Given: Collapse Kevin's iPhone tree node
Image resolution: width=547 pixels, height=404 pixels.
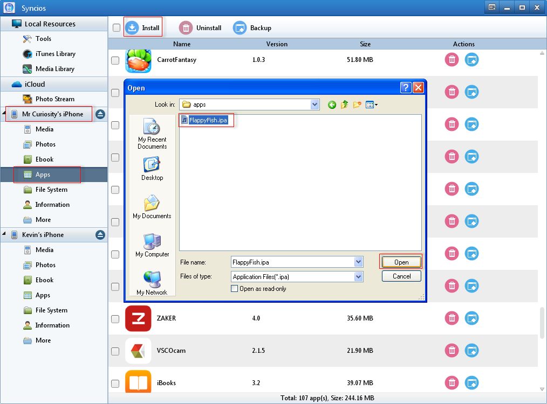Looking at the screenshot, I should click(x=4, y=234).
